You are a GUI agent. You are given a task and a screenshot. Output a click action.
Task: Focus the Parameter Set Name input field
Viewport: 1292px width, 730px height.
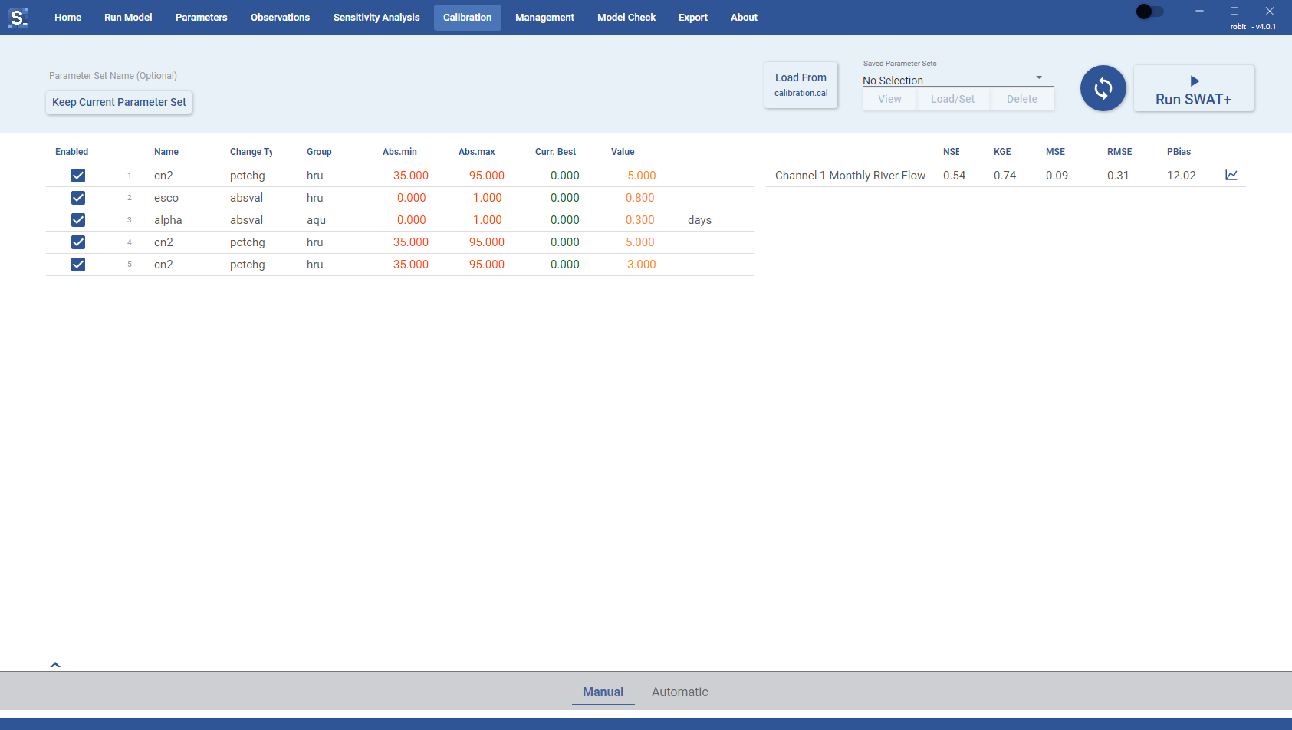tap(119, 76)
